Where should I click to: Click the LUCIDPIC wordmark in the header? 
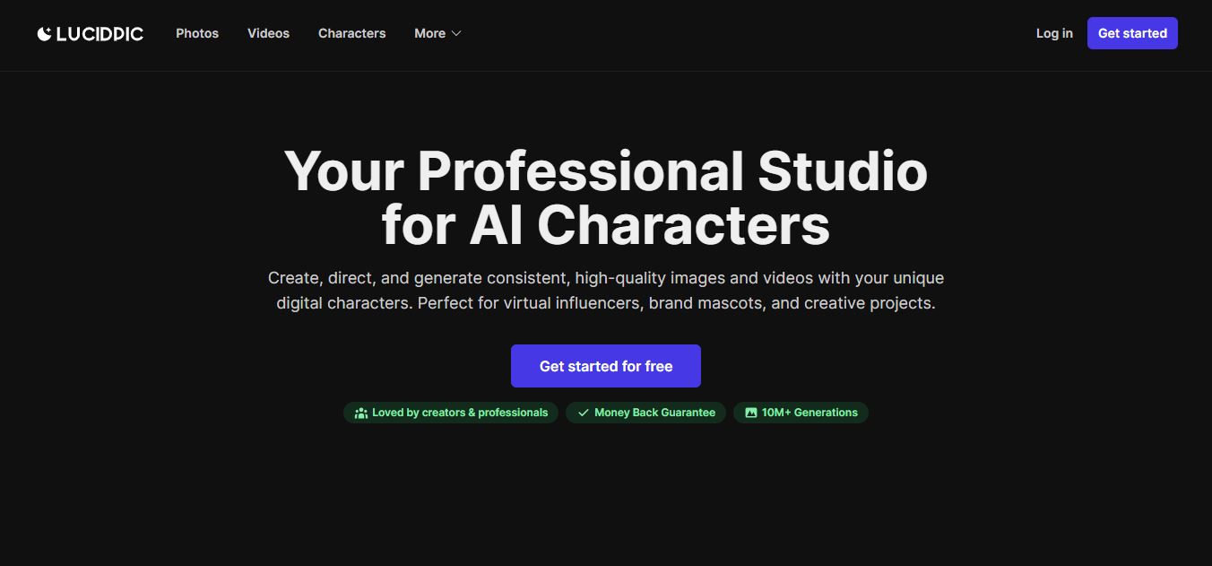pos(100,33)
